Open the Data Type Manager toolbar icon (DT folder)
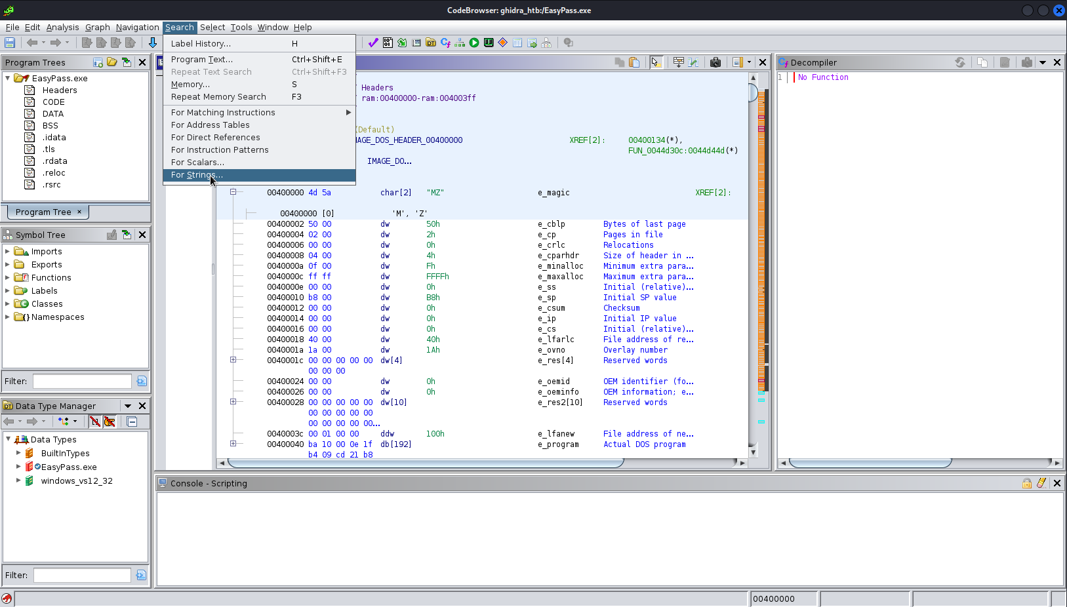Screen dimensions: 1067x607 click(431, 43)
